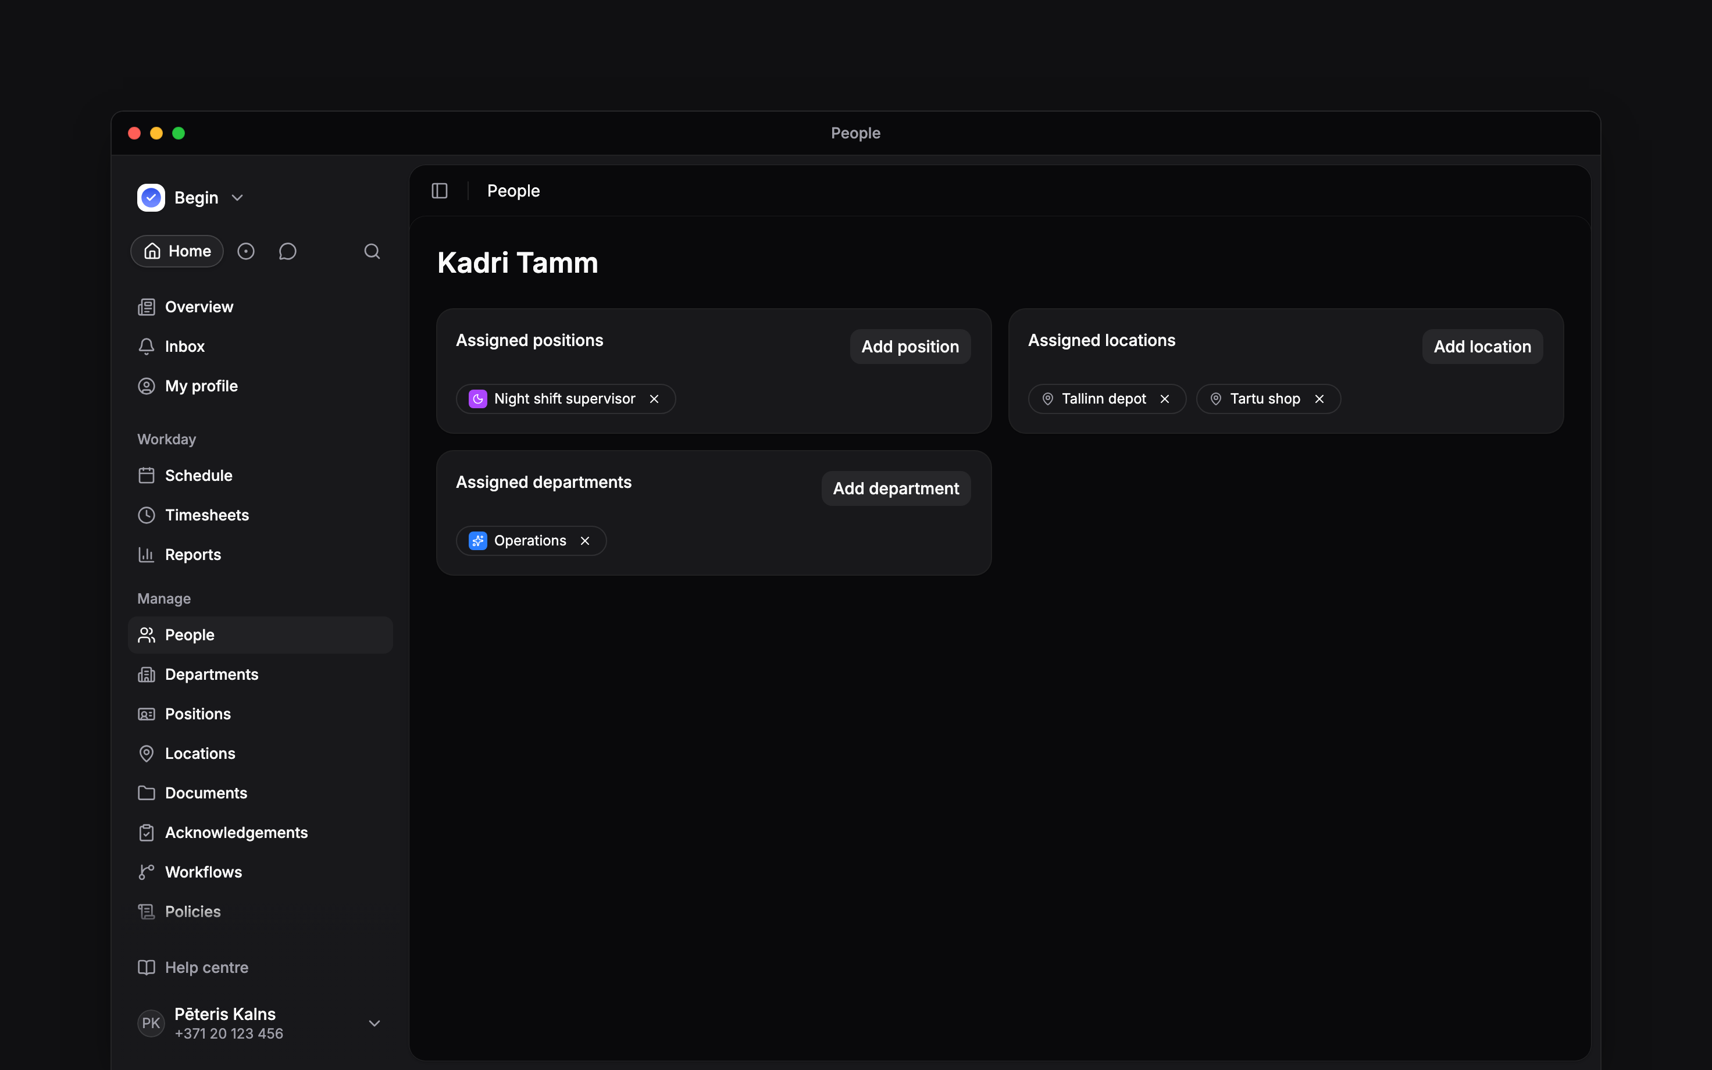Click the +371 20 123 456 phone number
Screen dimensions: 1712x1070
point(229,1034)
